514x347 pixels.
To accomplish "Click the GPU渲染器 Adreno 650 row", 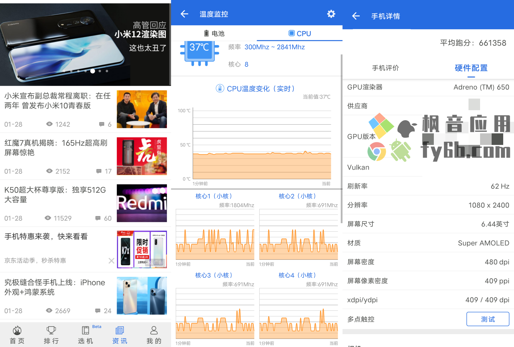I will tap(428, 87).
